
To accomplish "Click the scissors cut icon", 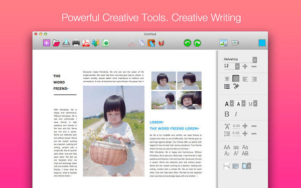I will click(131, 43).
